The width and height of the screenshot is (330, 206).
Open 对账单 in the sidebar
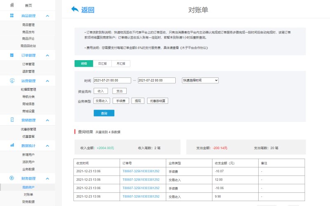pyautogui.click(x=28, y=194)
